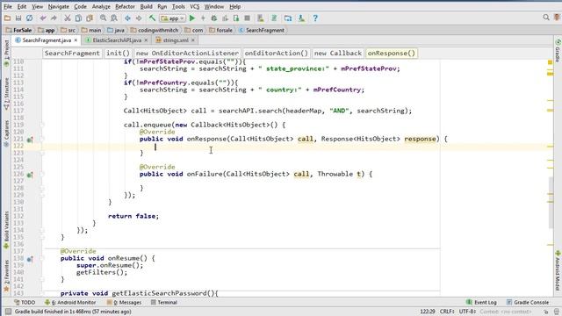Open the Android Monitor tool window

click(70, 302)
